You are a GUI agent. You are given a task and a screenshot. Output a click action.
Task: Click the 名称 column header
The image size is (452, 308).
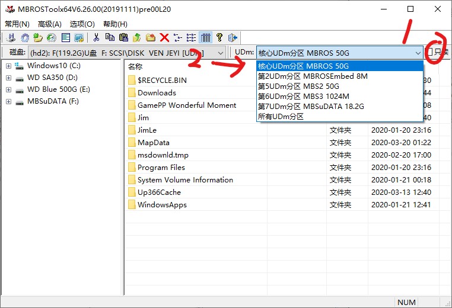pyautogui.click(x=135, y=67)
